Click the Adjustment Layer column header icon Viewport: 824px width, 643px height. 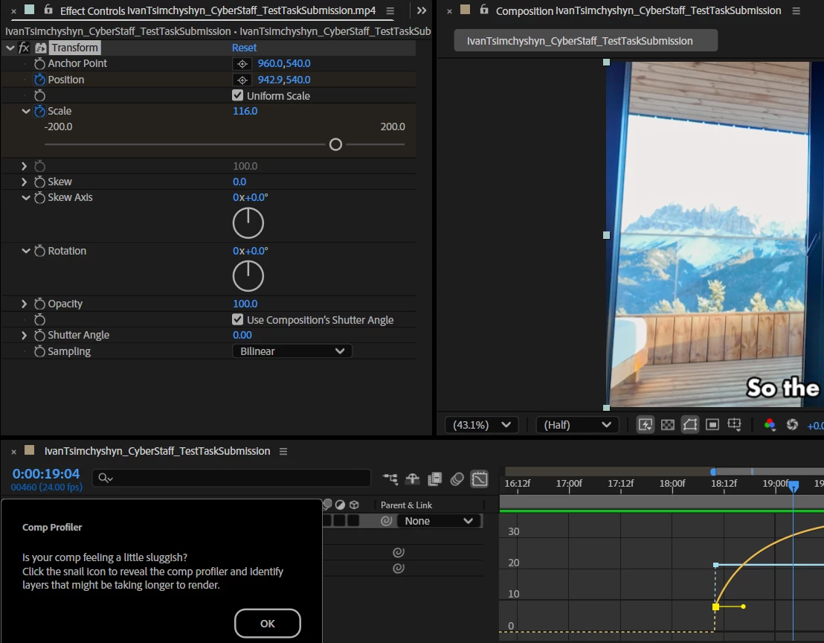click(x=340, y=505)
